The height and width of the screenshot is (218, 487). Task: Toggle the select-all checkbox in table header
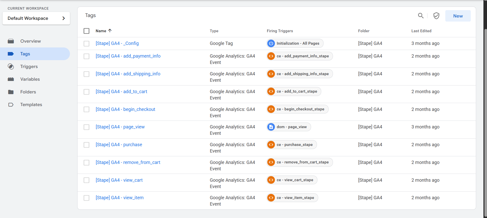pyautogui.click(x=86, y=31)
